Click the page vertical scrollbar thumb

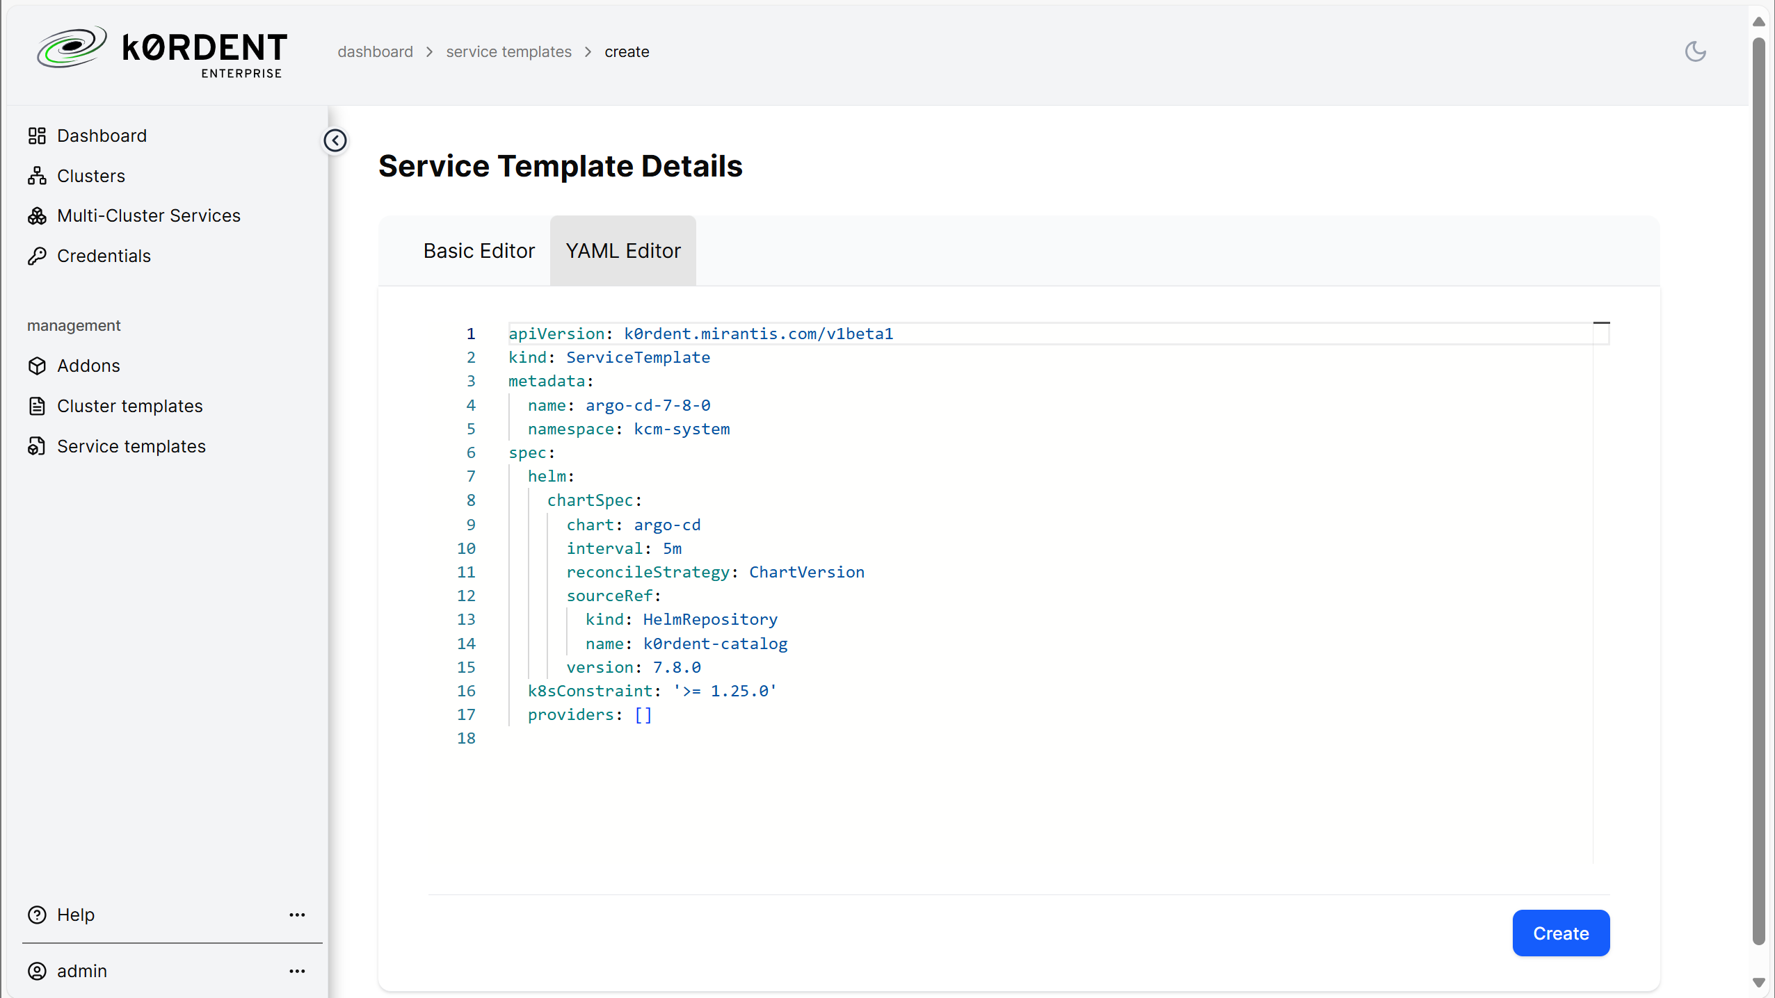click(1758, 490)
